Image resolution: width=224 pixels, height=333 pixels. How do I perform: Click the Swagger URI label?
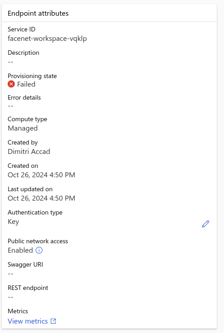click(25, 264)
